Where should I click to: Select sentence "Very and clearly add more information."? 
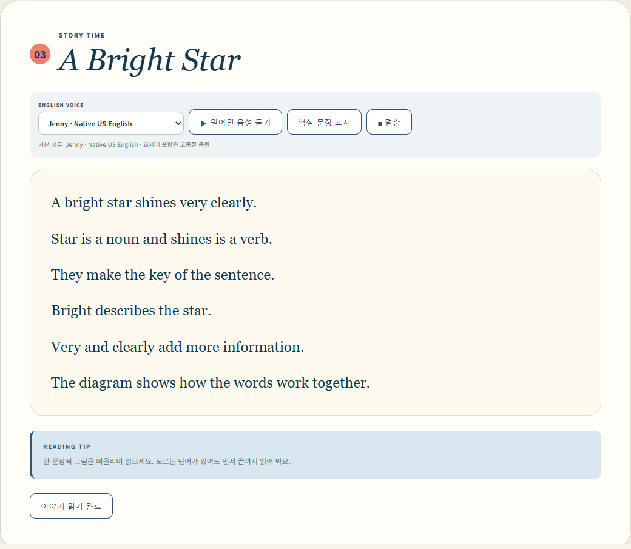point(177,347)
